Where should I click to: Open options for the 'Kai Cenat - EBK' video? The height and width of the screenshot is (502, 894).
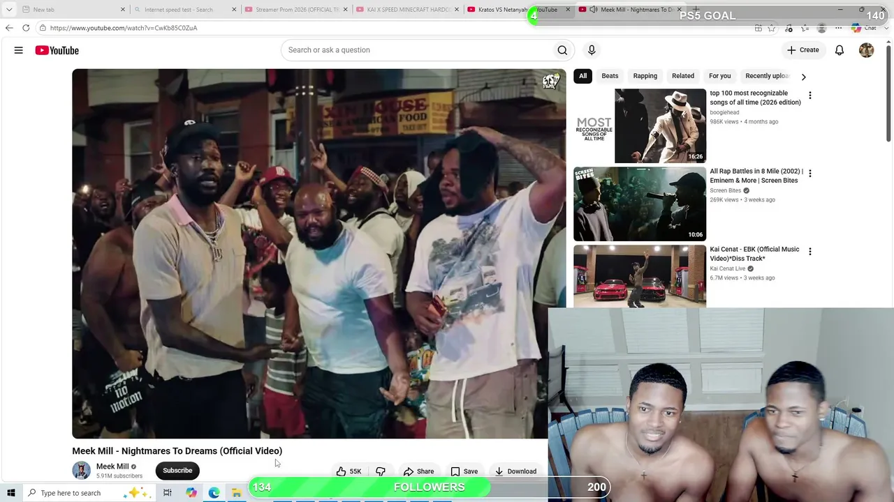pyautogui.click(x=810, y=252)
